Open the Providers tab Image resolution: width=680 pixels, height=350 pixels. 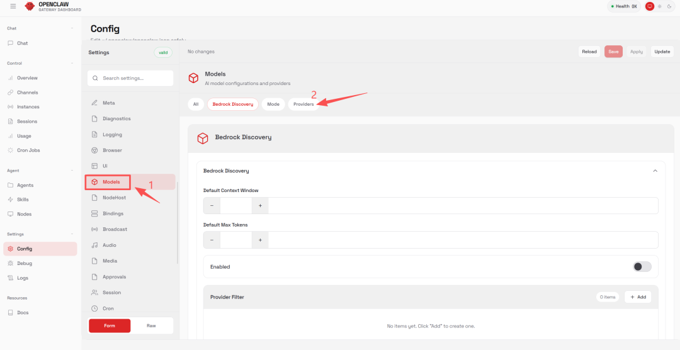pyautogui.click(x=303, y=104)
